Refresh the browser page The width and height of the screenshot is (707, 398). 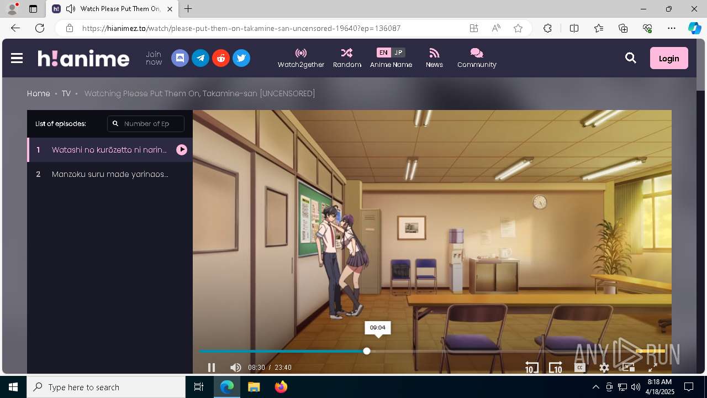(x=40, y=28)
